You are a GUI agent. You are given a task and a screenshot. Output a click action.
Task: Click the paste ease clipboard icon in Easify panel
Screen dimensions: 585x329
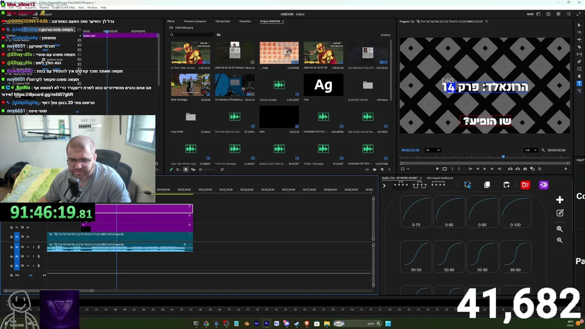click(506, 185)
